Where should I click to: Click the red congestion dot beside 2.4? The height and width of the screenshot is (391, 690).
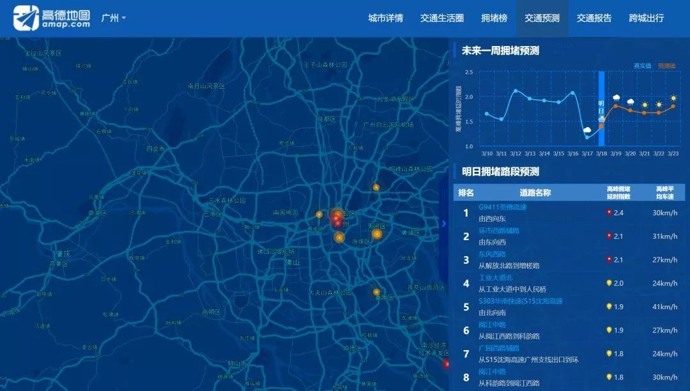609,212
